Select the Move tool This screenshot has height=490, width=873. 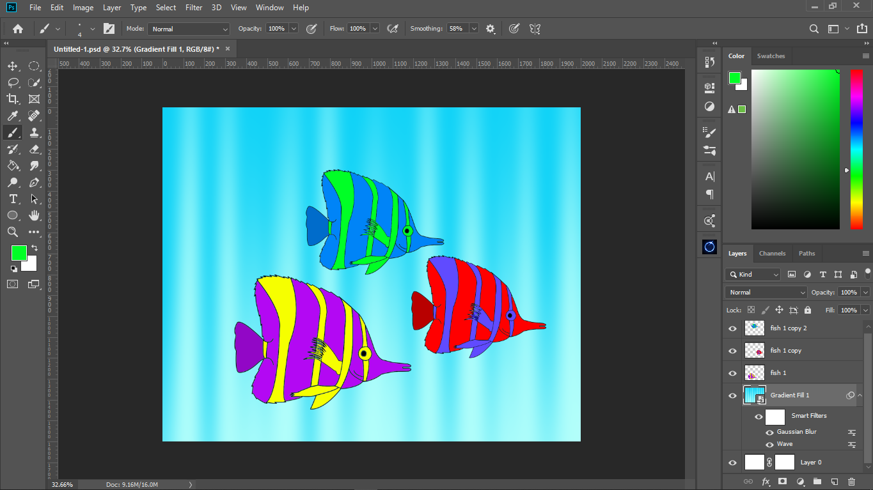[13, 66]
